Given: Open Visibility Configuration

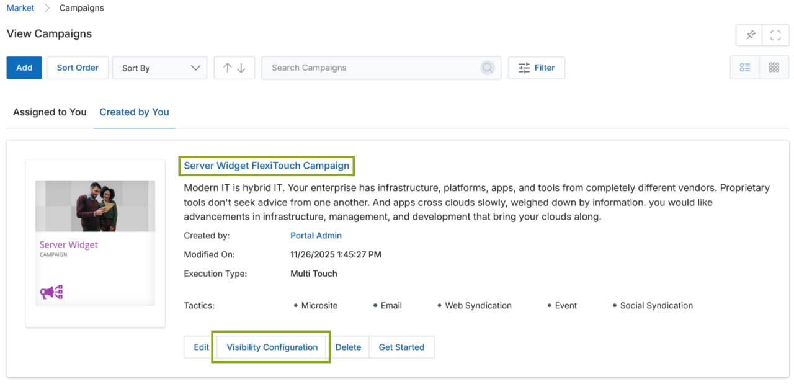Looking at the screenshot, I should (x=272, y=347).
